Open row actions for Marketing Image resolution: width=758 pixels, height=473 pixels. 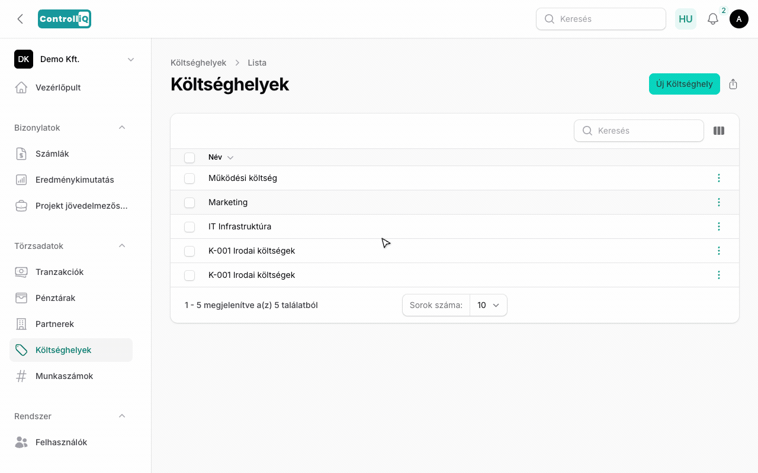(x=719, y=202)
